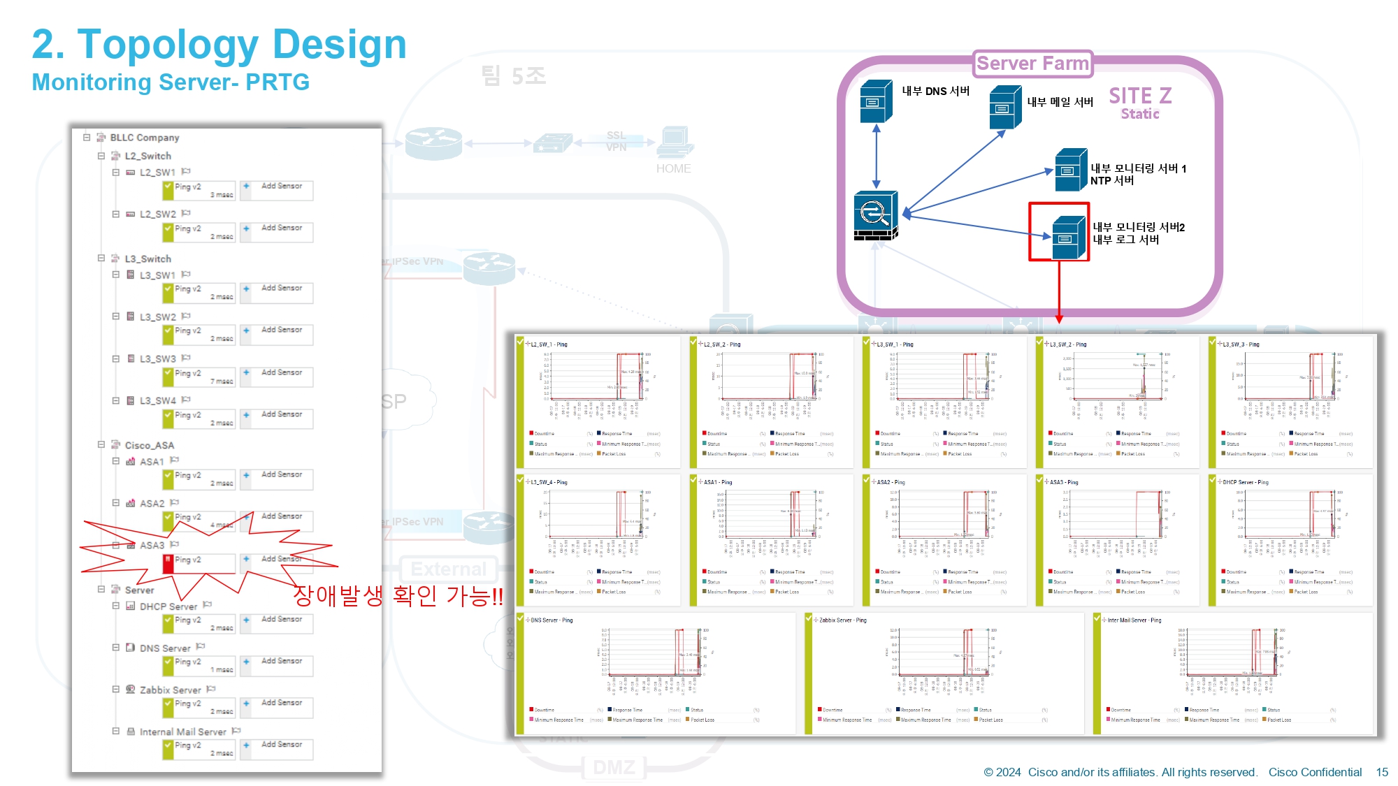Collapse the Internal Mail Server node
The image size is (1398, 786).
coord(116,731)
